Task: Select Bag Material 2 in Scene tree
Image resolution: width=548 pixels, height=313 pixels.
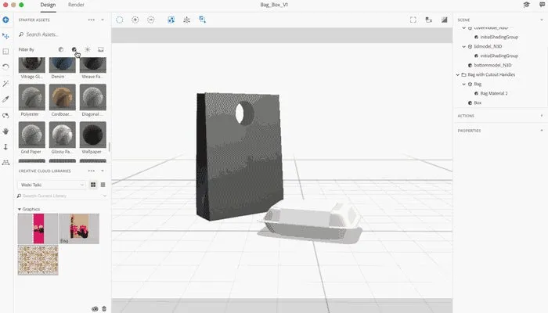Action: click(493, 94)
